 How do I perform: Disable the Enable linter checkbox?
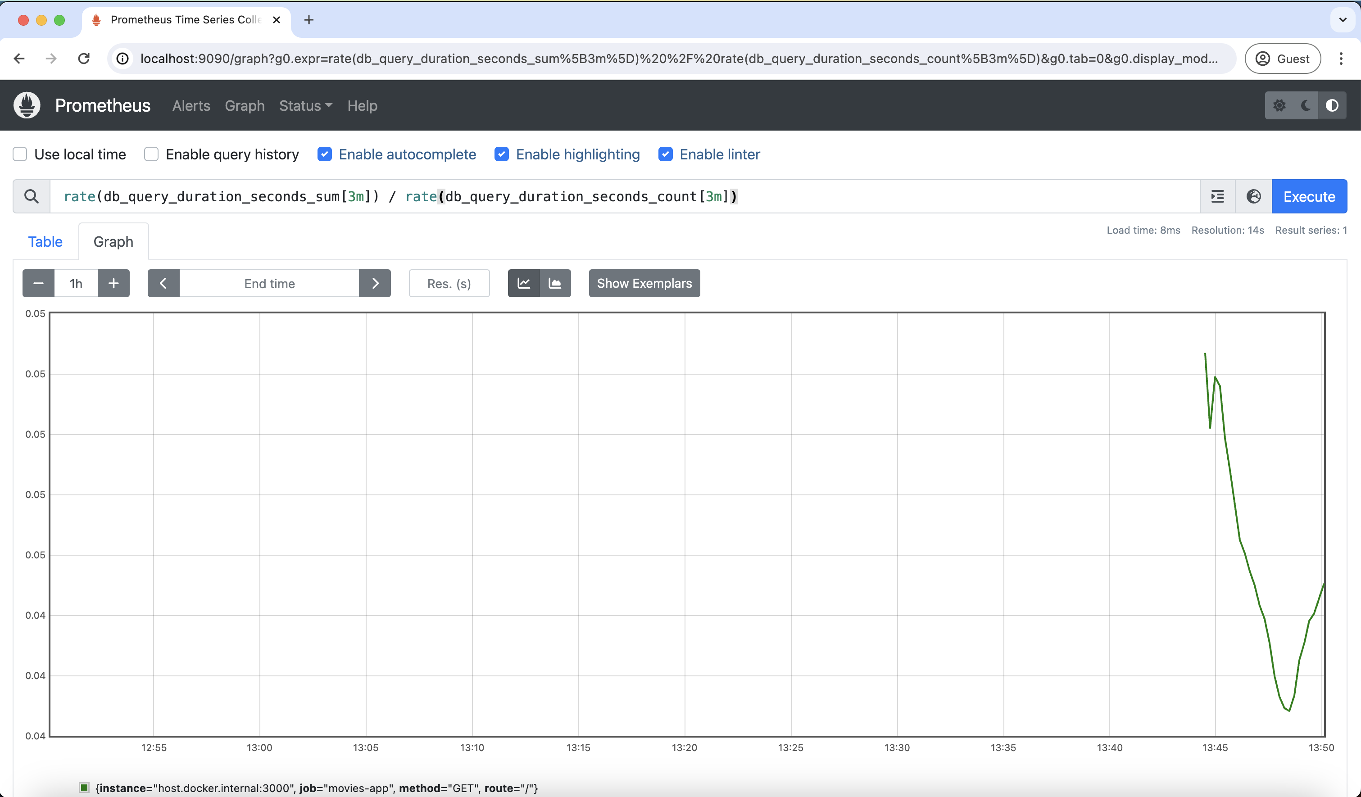(665, 154)
